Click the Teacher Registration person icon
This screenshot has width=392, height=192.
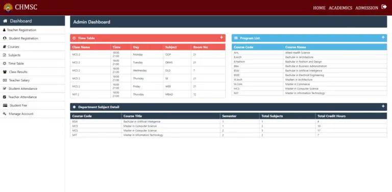(x=4, y=30)
